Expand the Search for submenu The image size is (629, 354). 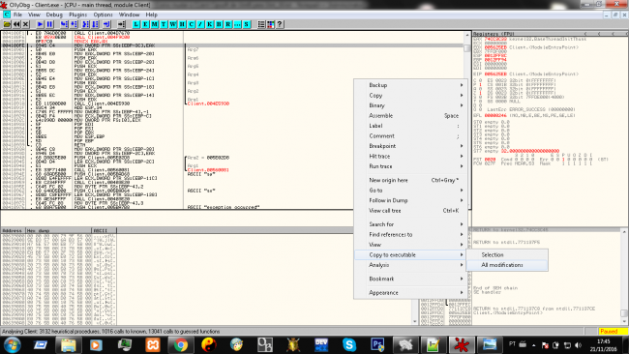410,224
